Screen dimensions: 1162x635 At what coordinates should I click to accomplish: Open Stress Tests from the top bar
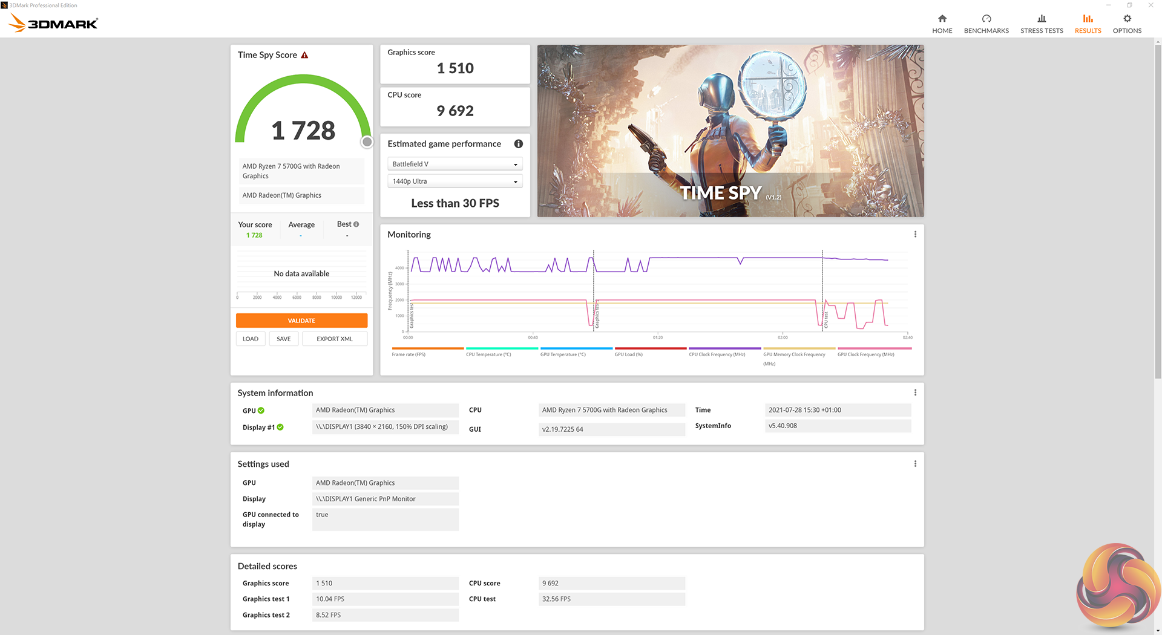1041,24
